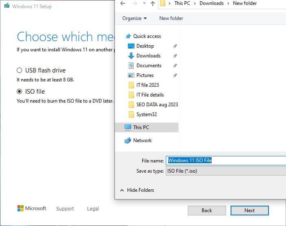Screen dimensions: 286x226
Task: Expand chevron after This PC breadcrumb
Action: pyautogui.click(x=195, y=3)
